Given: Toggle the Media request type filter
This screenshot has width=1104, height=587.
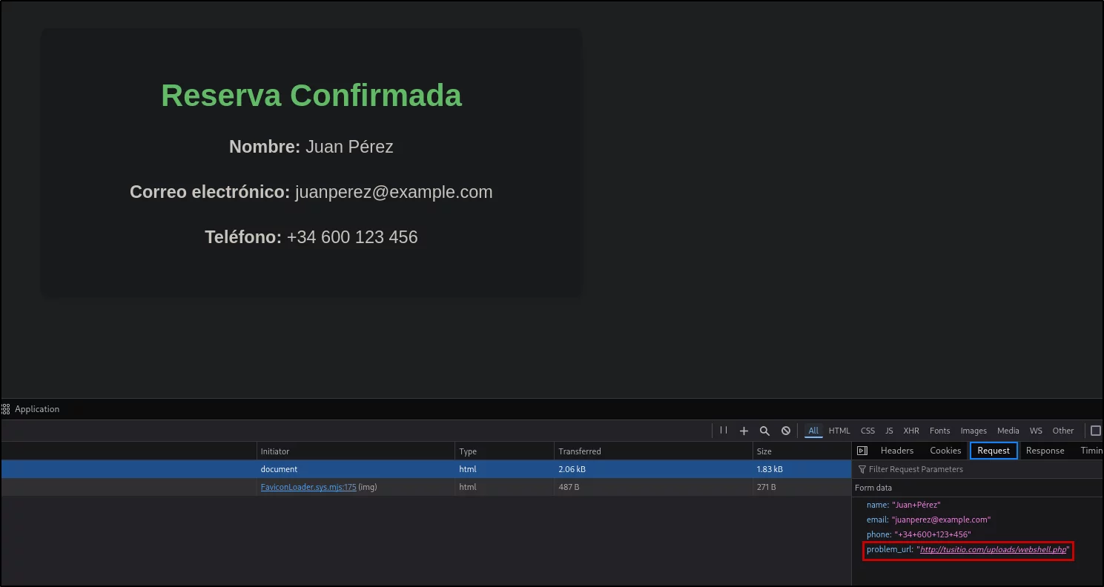Looking at the screenshot, I should 1008,431.
